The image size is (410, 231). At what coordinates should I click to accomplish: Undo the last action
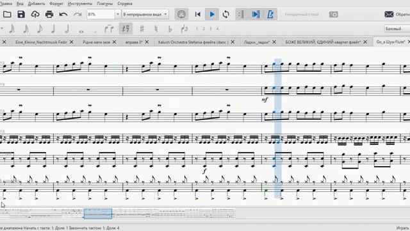tap(63, 14)
